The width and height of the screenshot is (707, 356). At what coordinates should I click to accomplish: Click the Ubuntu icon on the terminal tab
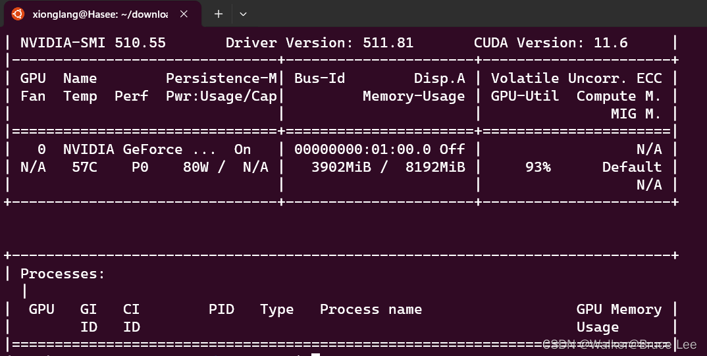18,14
